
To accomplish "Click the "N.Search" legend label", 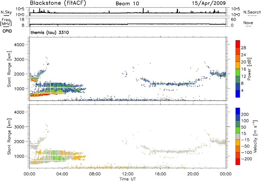I will pyautogui.click(x=252, y=12).
